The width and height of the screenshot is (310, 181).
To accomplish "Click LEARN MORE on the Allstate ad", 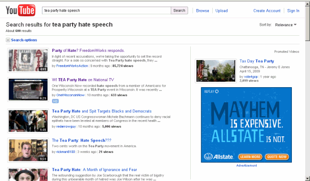I will (250, 157).
